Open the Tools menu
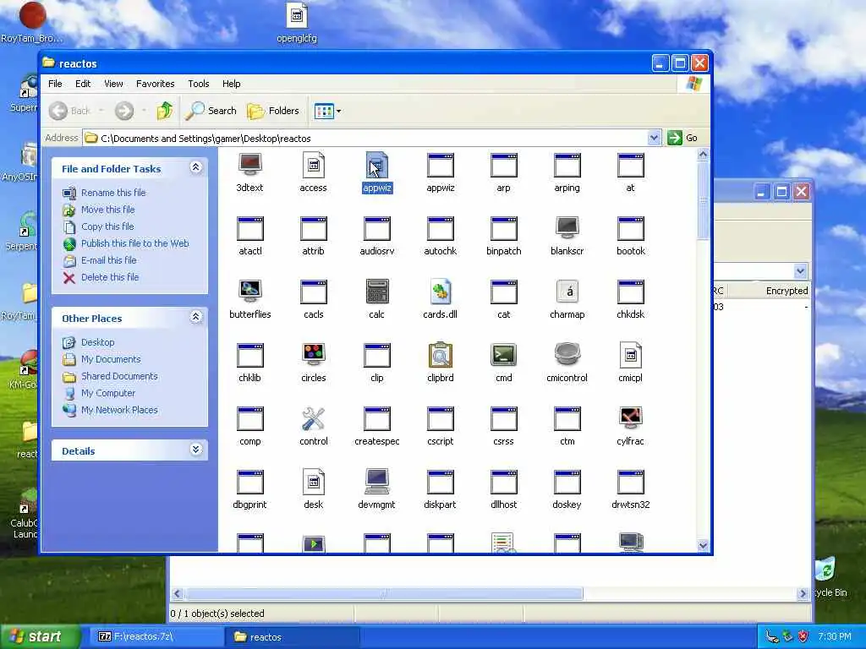Viewport: 866px width, 649px height. (x=198, y=84)
